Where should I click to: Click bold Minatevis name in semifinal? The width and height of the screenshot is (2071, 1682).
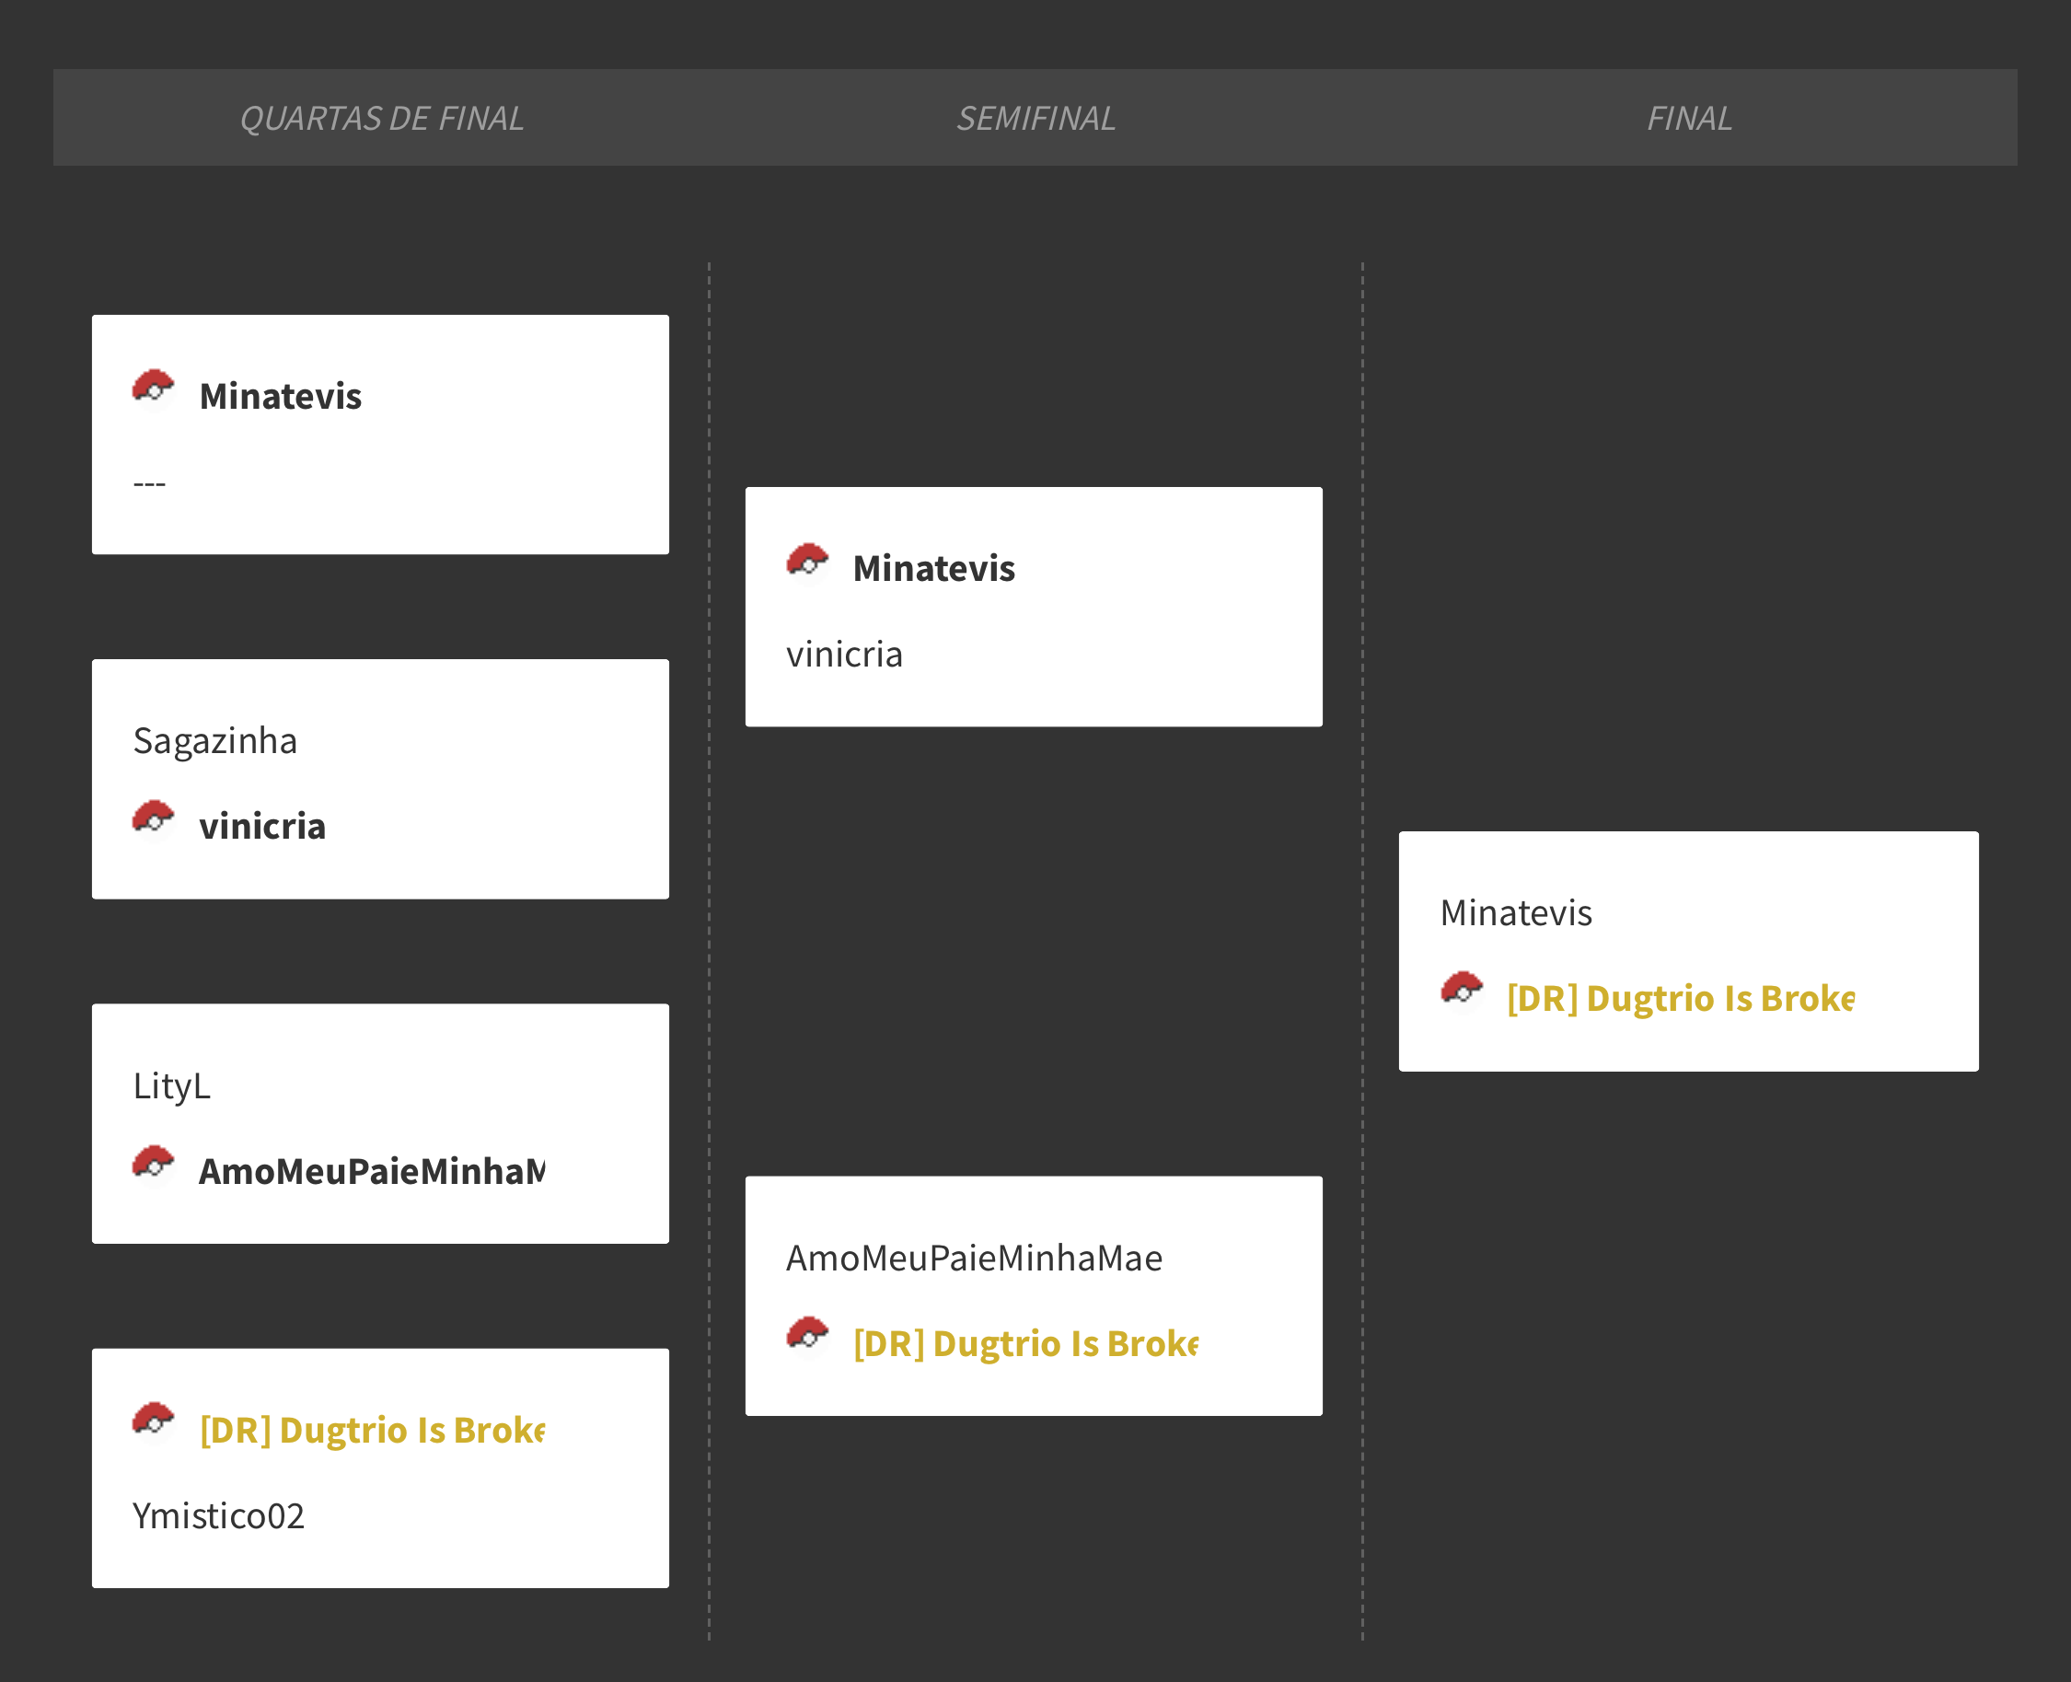click(x=932, y=569)
